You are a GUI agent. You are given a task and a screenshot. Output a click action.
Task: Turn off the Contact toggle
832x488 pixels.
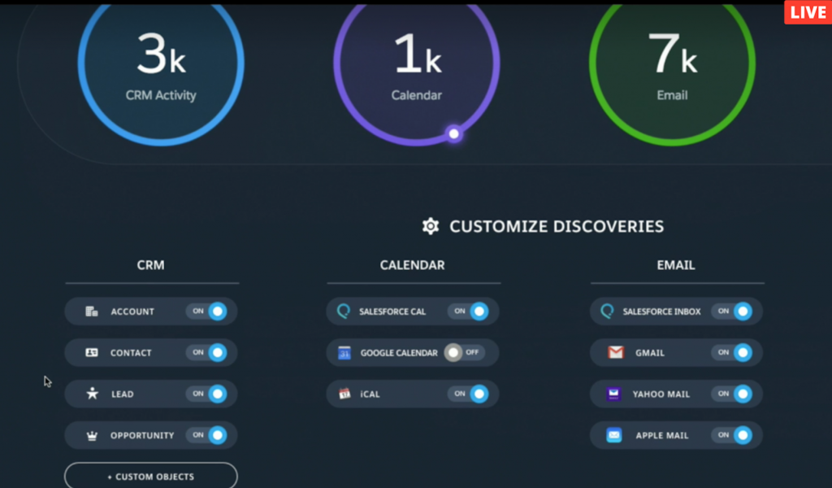[207, 353]
